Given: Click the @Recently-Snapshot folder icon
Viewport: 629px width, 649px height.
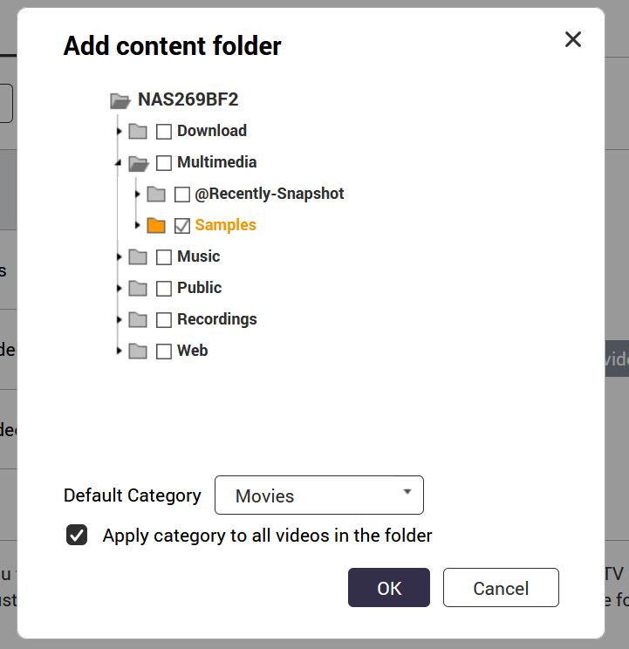Looking at the screenshot, I should (156, 195).
